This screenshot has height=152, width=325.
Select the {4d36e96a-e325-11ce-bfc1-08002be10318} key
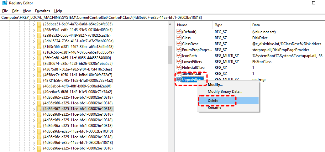[78, 126]
